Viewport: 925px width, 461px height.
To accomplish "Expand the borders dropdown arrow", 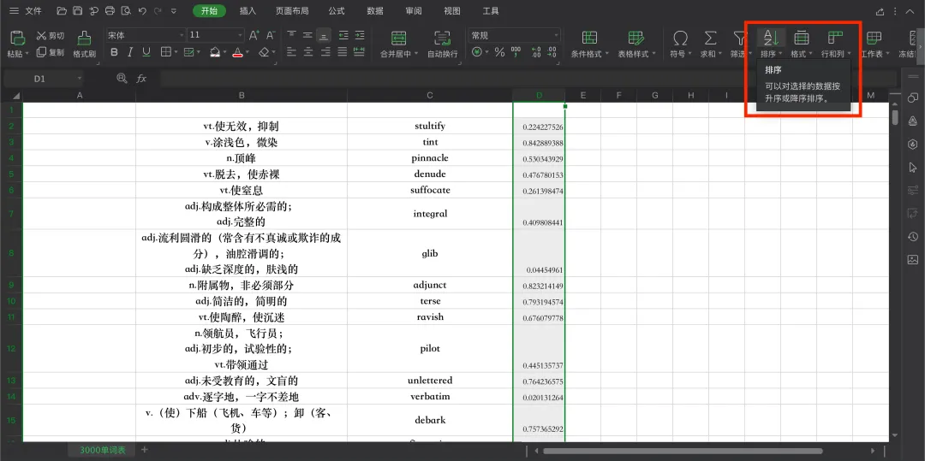I will click(x=176, y=52).
